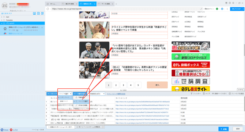The height and width of the screenshot is (132, 245).
Task: Open the filter (フィルター) funnel icon
Action: [x=191, y=94]
